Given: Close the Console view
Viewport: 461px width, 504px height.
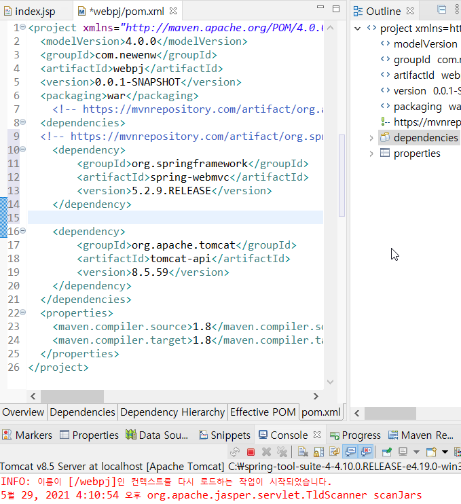Looking at the screenshot, I should pyautogui.click(x=317, y=435).
